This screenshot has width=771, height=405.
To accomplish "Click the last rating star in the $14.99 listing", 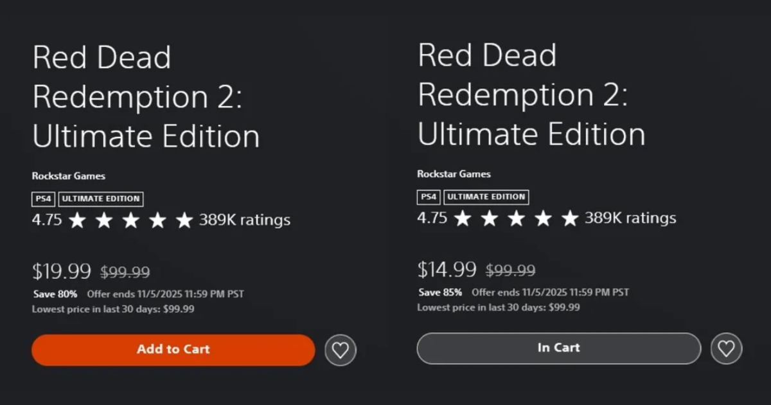I will coord(570,219).
